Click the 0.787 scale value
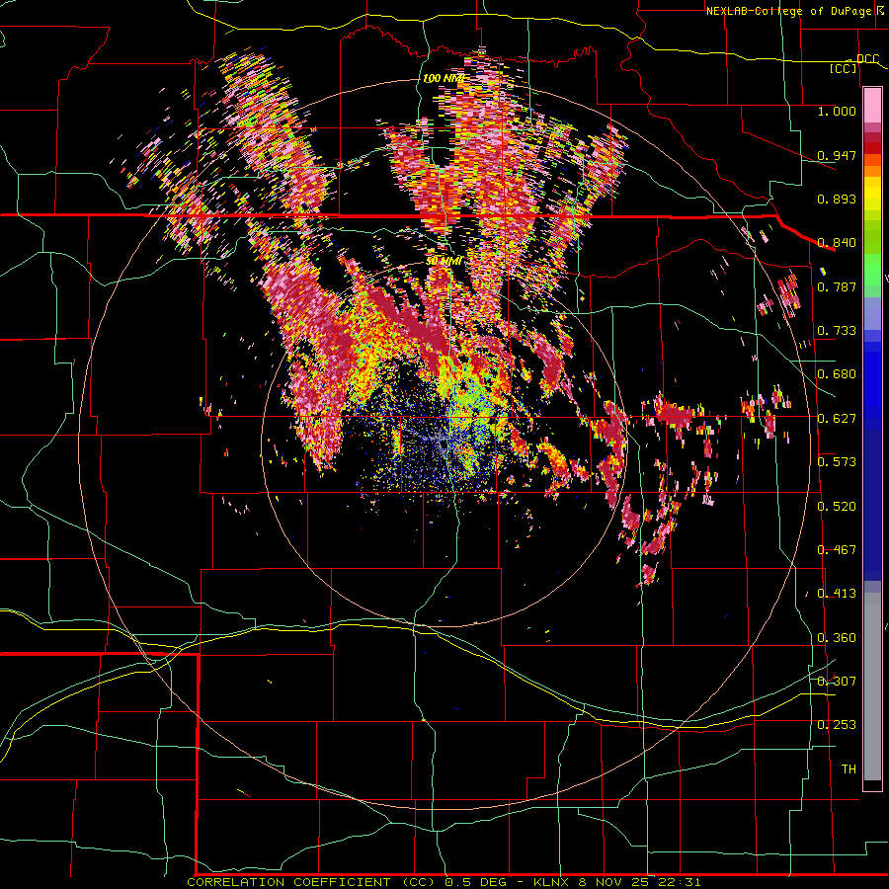889x889 pixels. [x=837, y=286]
